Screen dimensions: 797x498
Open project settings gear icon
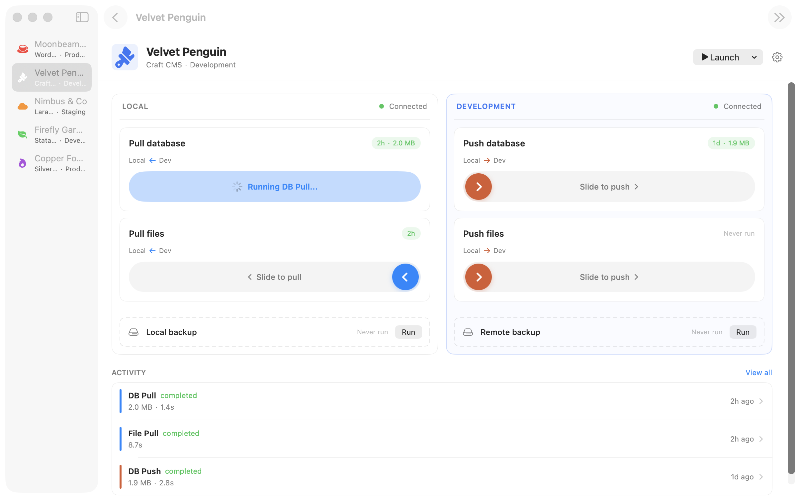click(x=777, y=57)
